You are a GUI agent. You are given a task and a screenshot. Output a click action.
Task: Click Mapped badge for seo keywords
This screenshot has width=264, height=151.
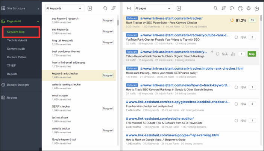(x=108, y=31)
